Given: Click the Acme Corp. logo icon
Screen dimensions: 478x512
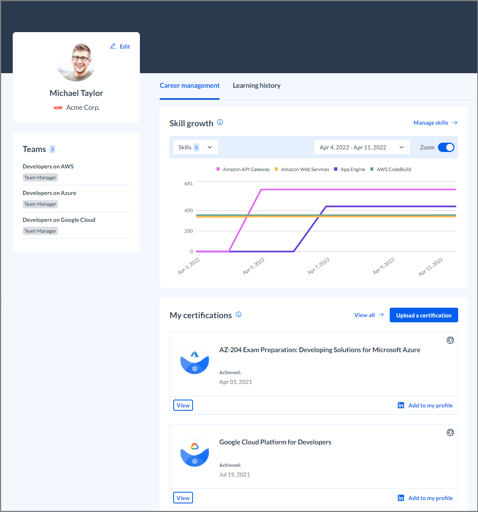Looking at the screenshot, I should pyautogui.click(x=58, y=108).
